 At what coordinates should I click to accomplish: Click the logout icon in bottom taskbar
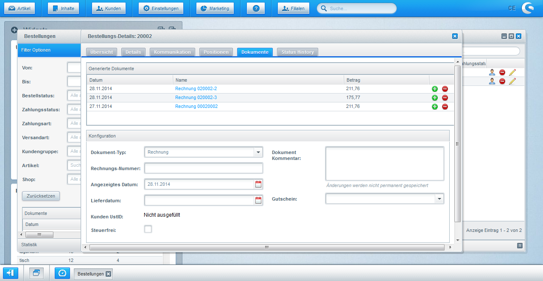tap(11, 273)
